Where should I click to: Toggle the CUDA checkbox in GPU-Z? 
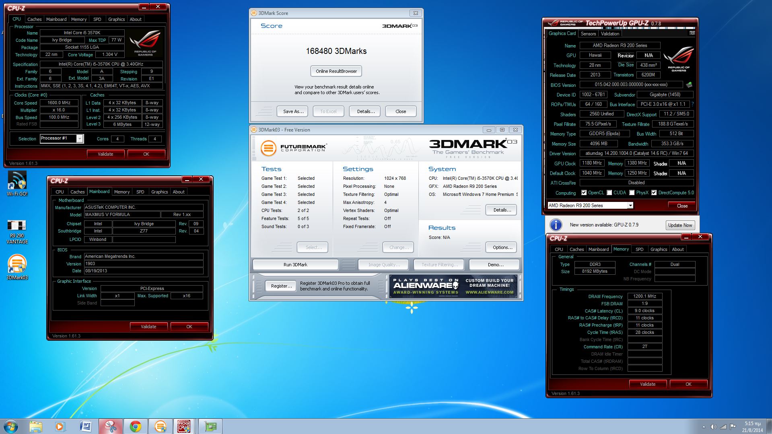tap(609, 193)
